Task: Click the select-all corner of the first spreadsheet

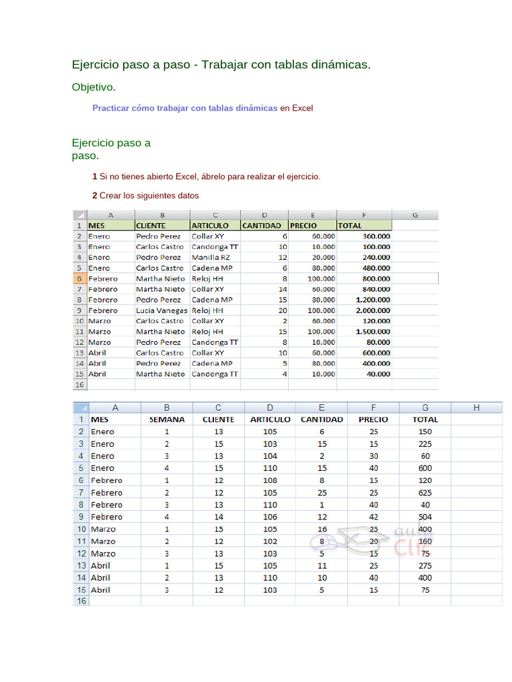Action: pos(79,214)
